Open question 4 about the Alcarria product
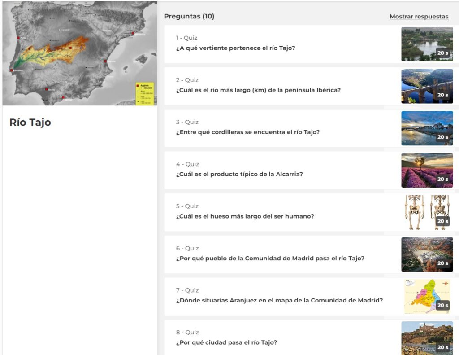Viewport: 459px width, 355px height. coord(239,175)
